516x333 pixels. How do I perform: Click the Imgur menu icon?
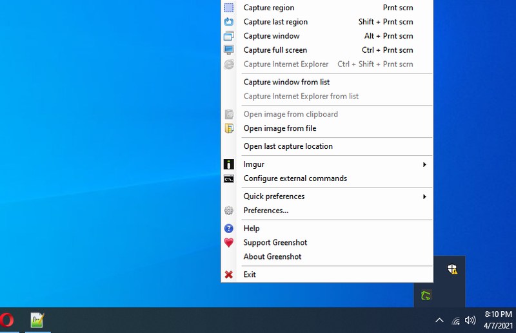[x=229, y=164]
